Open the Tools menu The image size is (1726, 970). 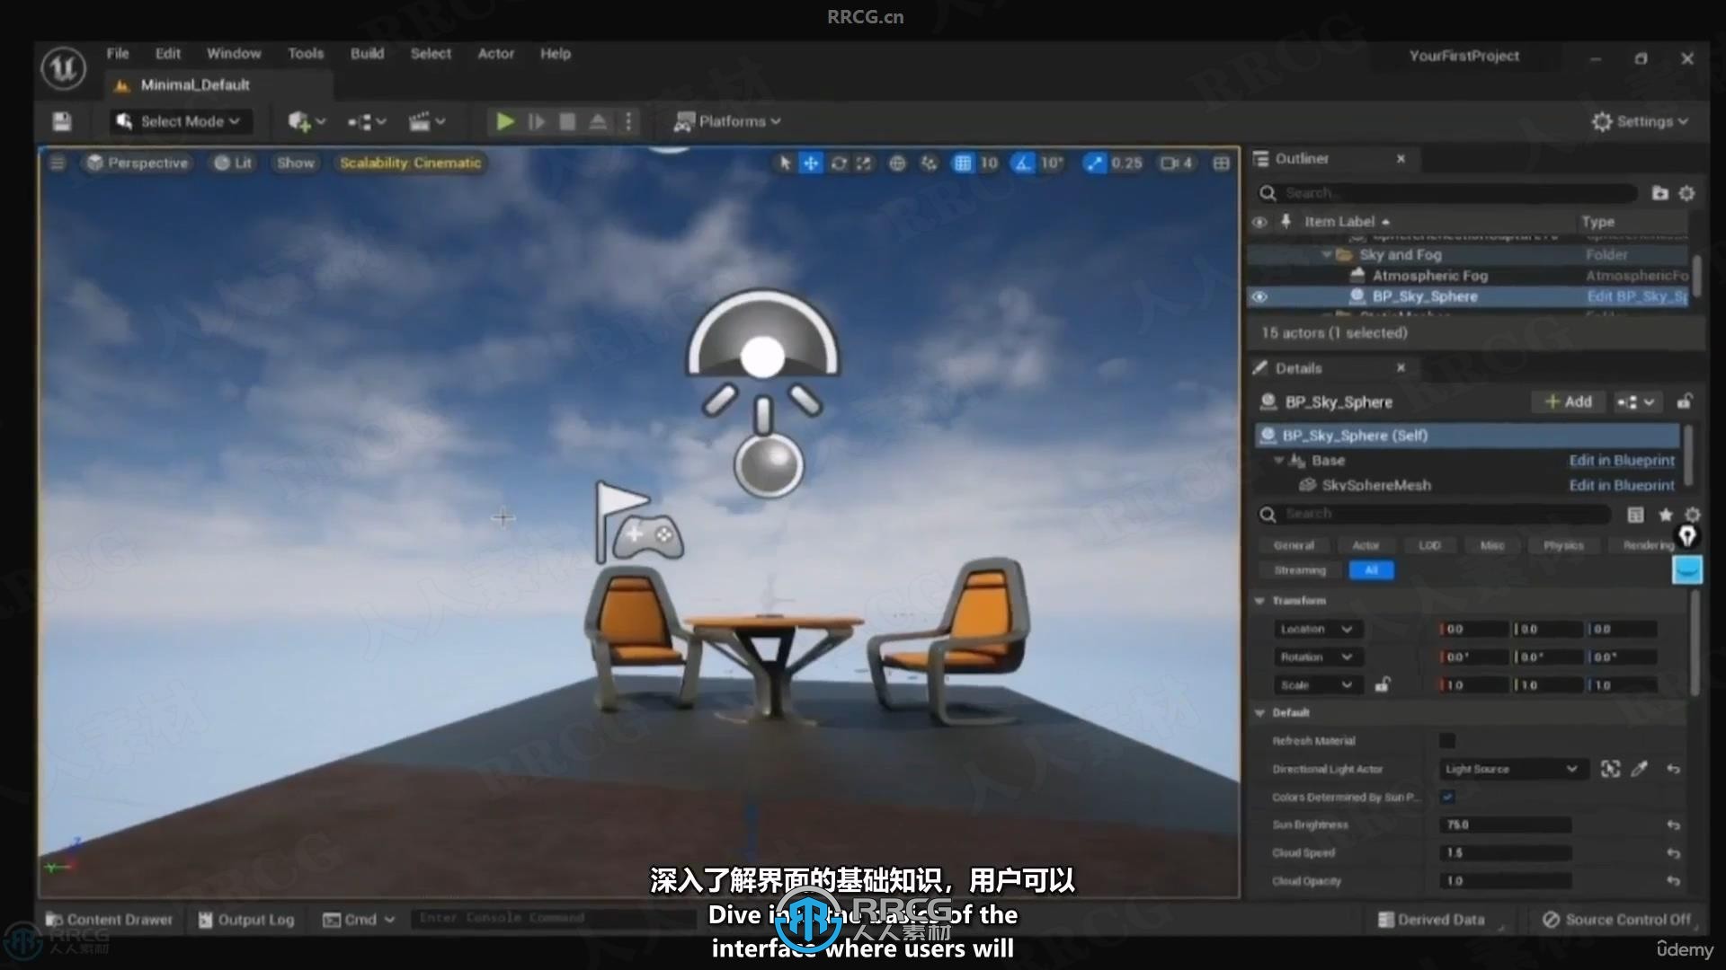point(306,54)
